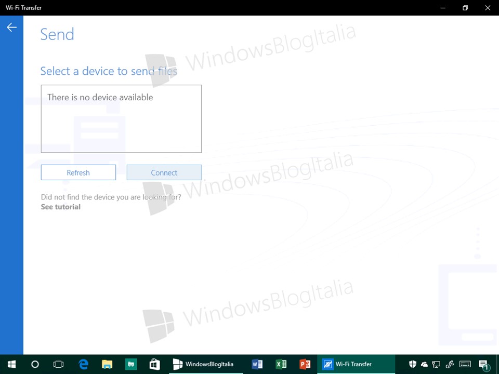Open the Windows Start menu
499x374 pixels.
pyautogui.click(x=11, y=364)
